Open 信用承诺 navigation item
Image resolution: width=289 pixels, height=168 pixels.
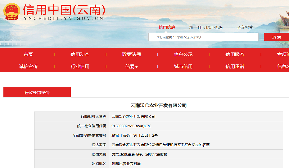235,66
